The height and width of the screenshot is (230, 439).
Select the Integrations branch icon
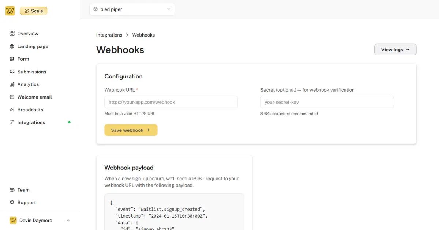pyautogui.click(x=12, y=122)
